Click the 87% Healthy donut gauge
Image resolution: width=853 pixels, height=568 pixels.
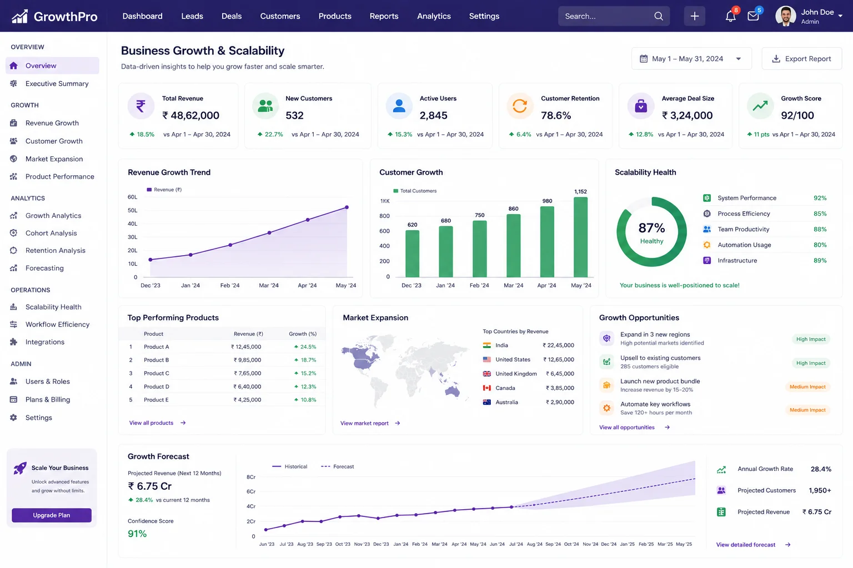point(651,232)
